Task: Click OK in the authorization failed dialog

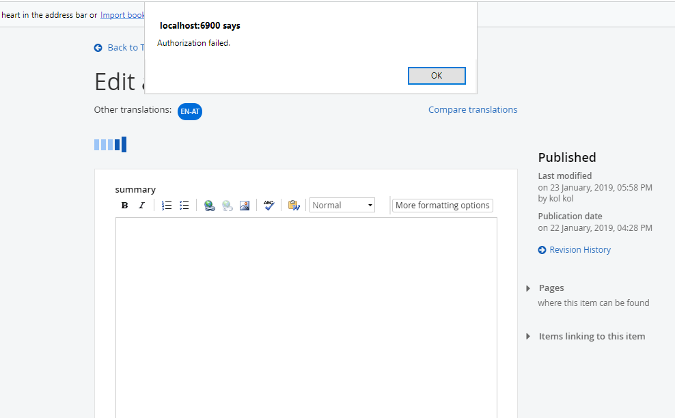Action: (437, 76)
